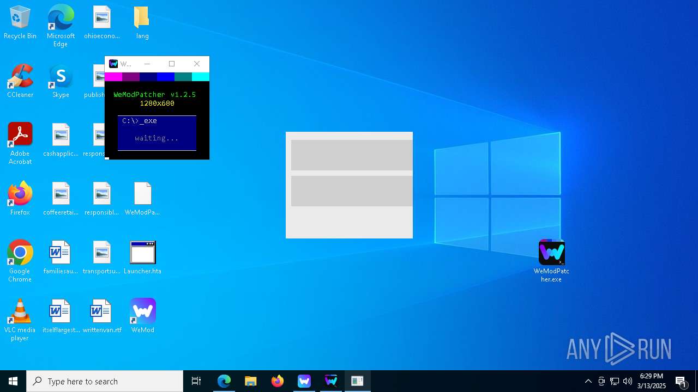Click the waiting... status text
Viewport: 698px width, 392px height.
[x=157, y=138]
